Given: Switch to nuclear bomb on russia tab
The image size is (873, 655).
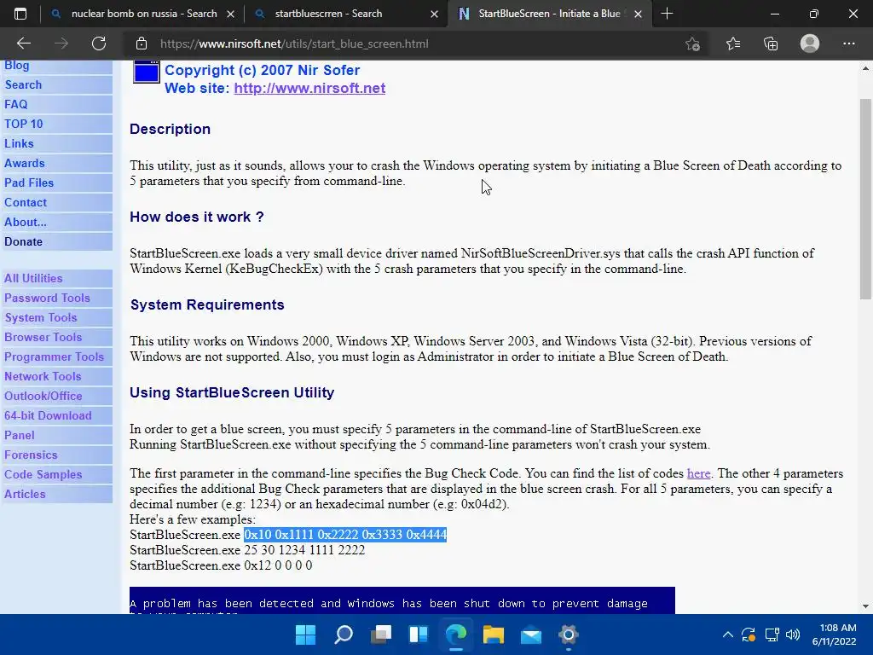Looking at the screenshot, I should coord(142,14).
